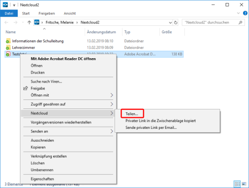
Task: Open the Datei ribbon tab
Action: click(9, 13)
